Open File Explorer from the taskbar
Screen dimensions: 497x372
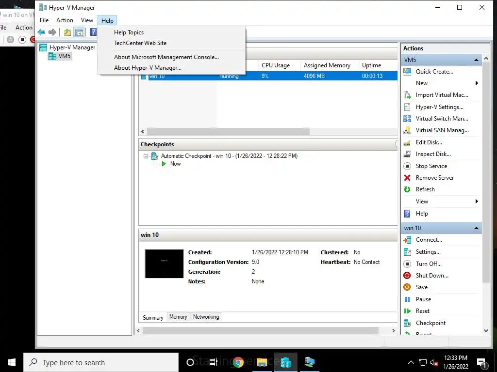click(262, 362)
